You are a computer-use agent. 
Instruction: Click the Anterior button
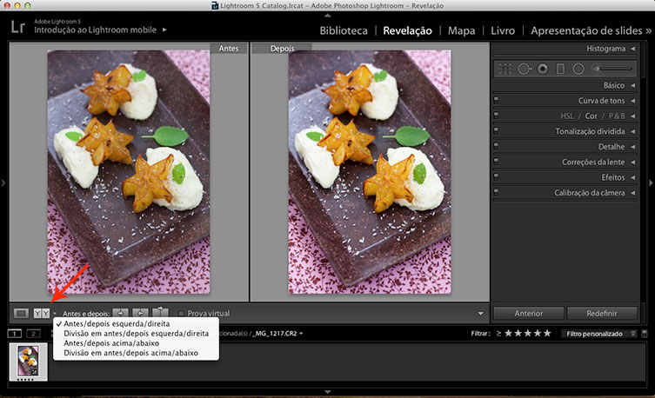pos(529,313)
